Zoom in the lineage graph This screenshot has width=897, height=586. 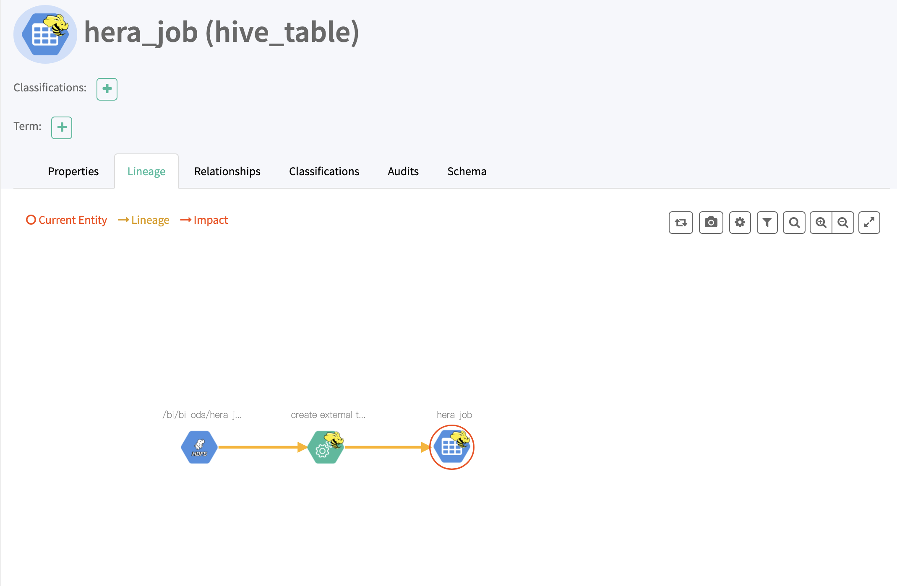pyautogui.click(x=821, y=223)
